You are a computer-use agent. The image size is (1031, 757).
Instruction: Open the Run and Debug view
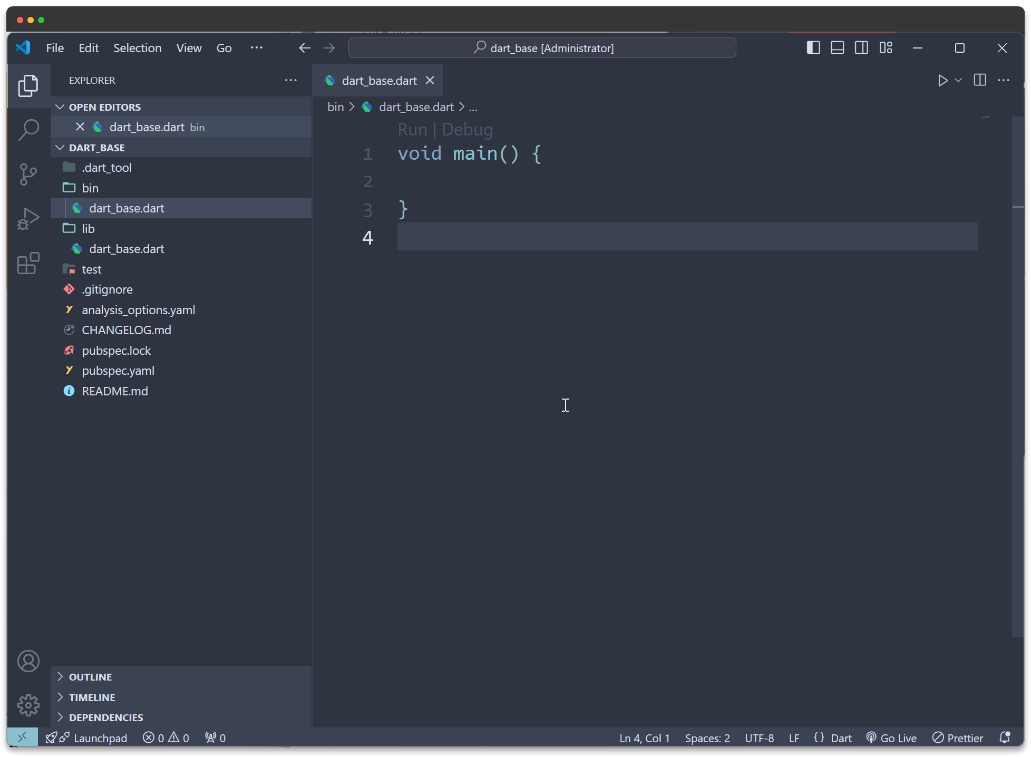coord(28,219)
